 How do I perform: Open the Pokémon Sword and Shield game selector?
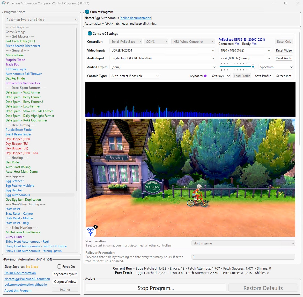pos(41,19)
